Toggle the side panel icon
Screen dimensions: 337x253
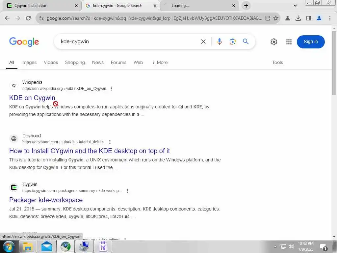coord(308,18)
